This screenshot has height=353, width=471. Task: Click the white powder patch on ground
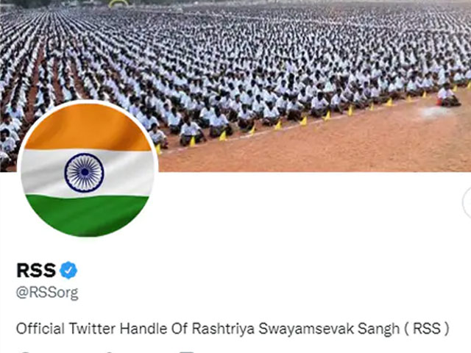tap(433, 112)
